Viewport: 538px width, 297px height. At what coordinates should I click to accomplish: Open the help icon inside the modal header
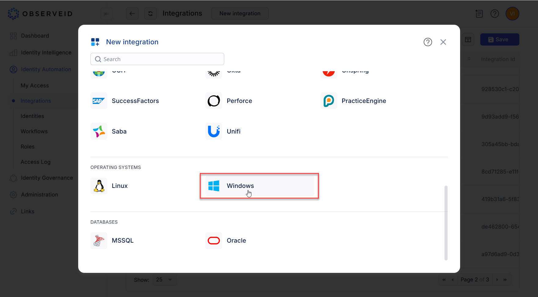click(x=428, y=42)
